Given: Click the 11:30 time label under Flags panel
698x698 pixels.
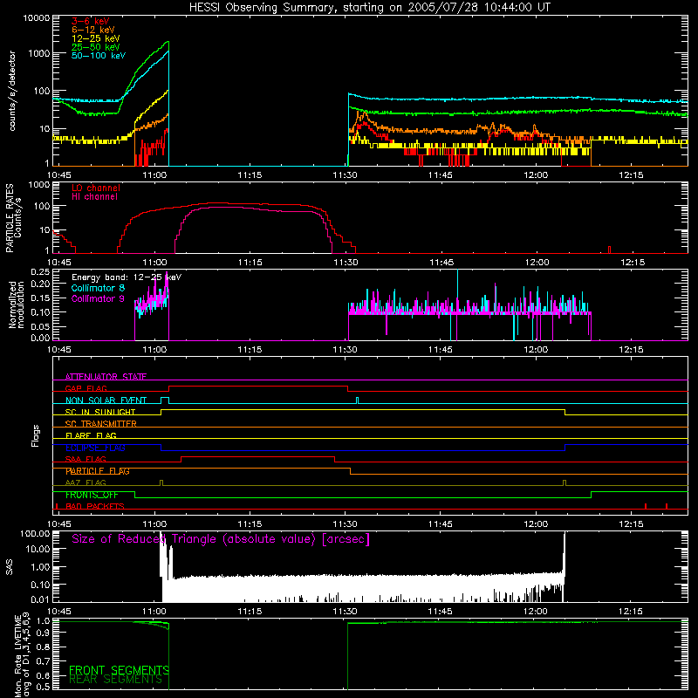Looking at the screenshot, I should (x=345, y=524).
